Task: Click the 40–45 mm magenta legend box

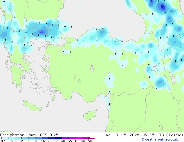Action: pos(79,138)
